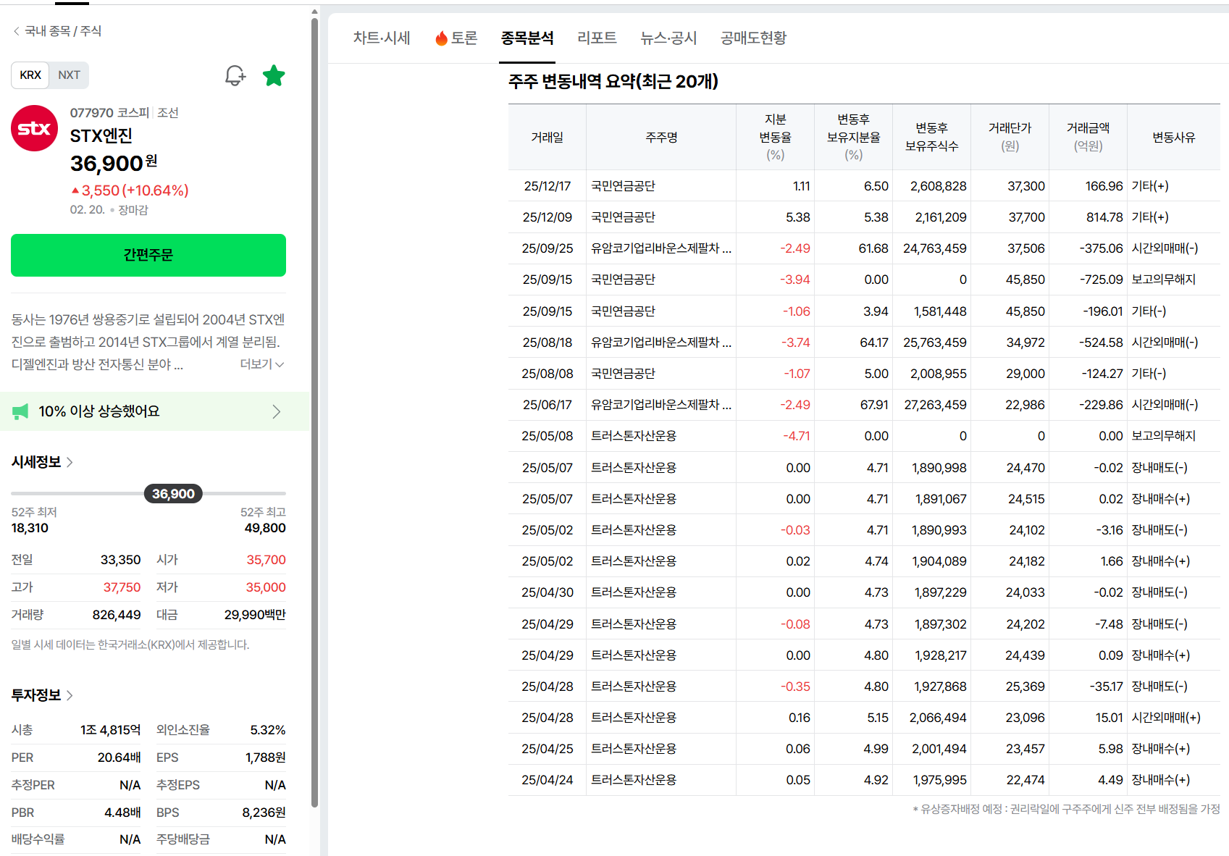The width and height of the screenshot is (1229, 856).
Task: Click the -725.09 trade amount value
Action: 1101,280
